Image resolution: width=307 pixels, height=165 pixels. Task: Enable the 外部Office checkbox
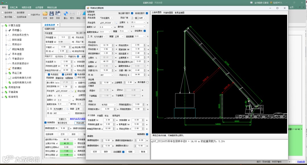29,14
